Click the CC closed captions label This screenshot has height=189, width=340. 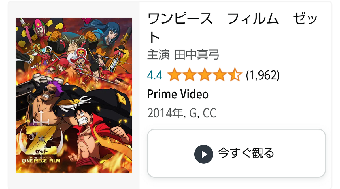coord(209,113)
